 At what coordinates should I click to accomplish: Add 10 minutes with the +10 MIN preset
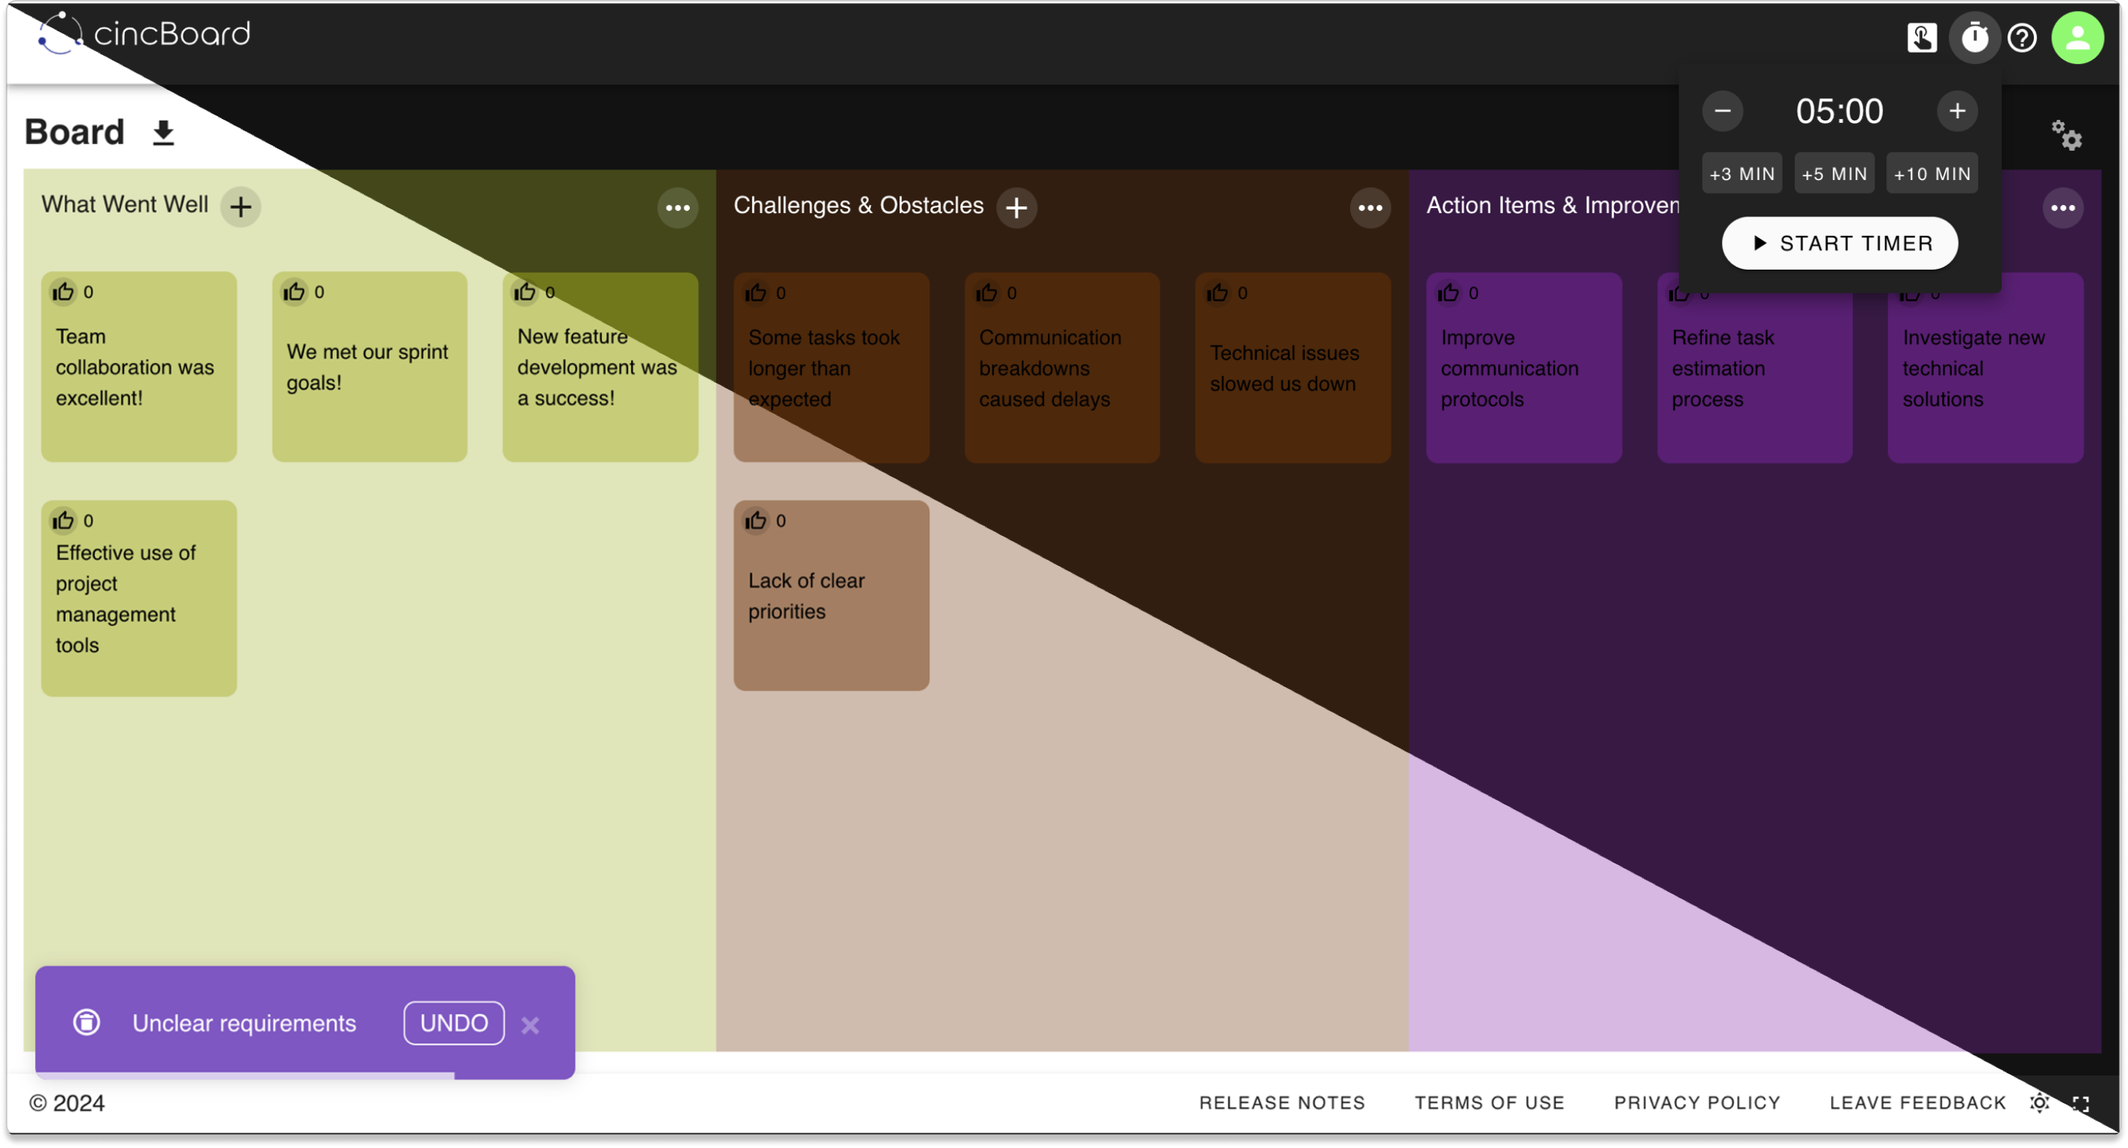pos(1931,173)
